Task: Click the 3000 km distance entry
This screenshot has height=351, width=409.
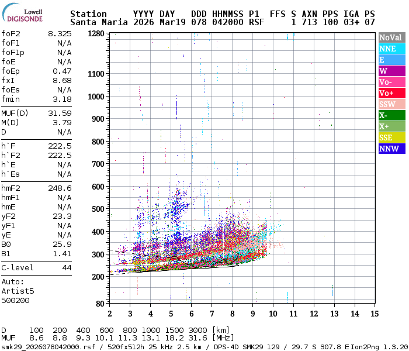Action: (x=197, y=331)
